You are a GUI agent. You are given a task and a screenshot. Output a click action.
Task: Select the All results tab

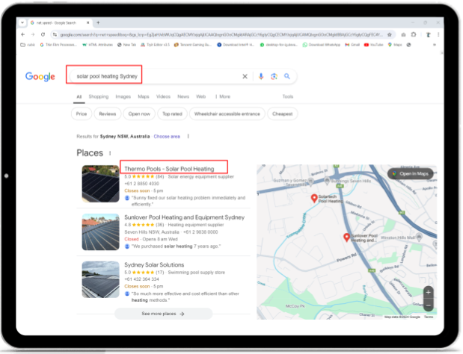(x=79, y=96)
